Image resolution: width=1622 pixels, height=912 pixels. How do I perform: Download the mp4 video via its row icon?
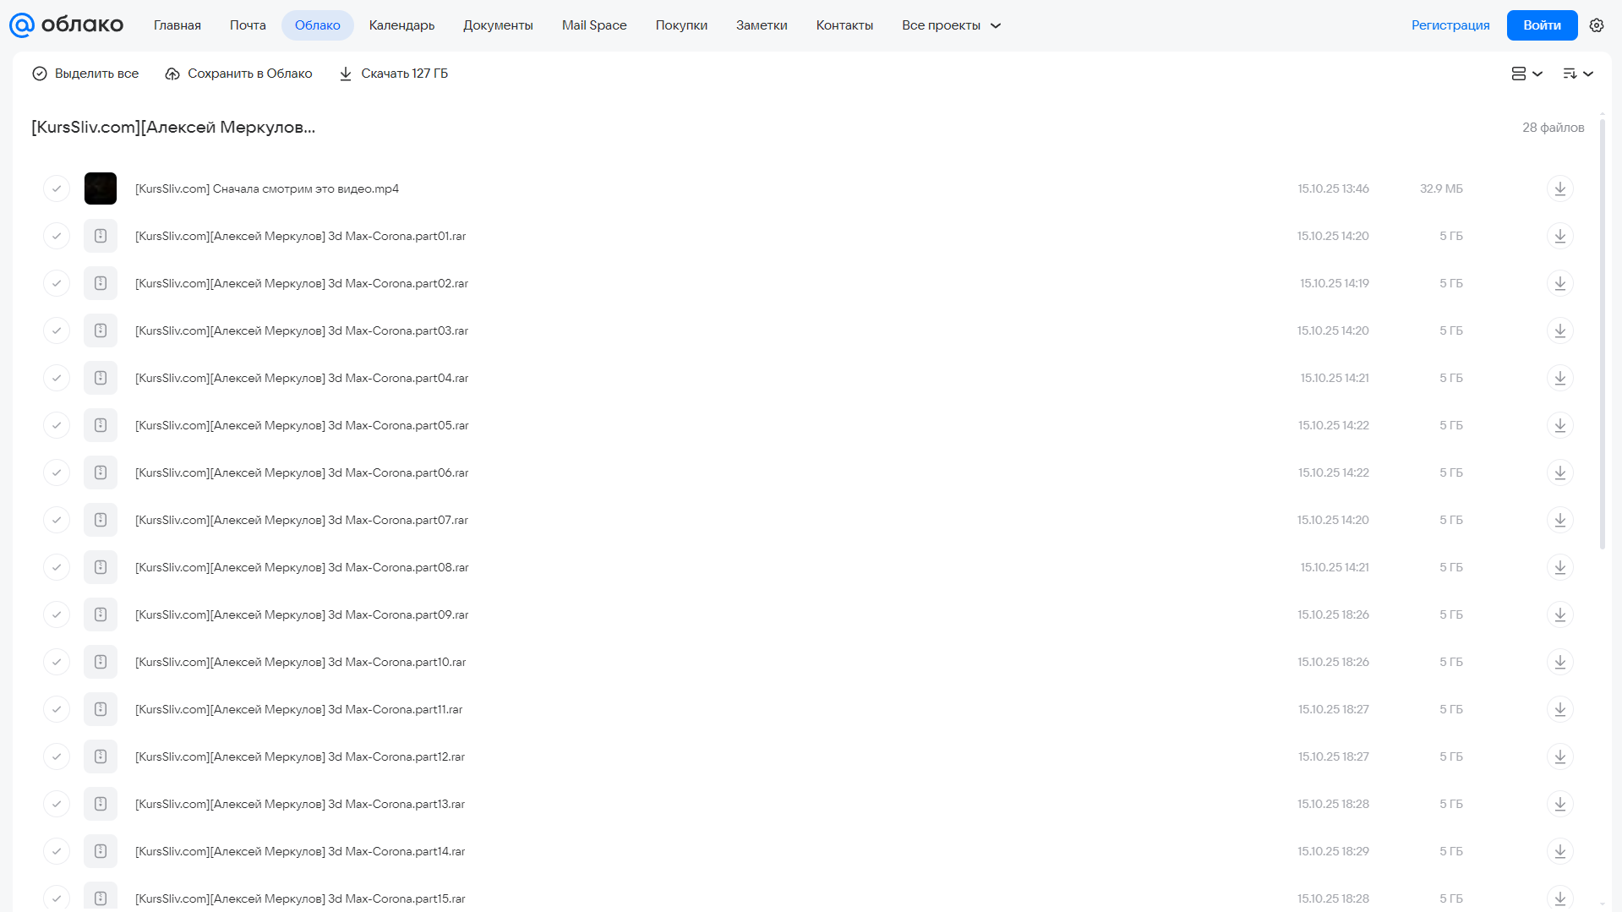(1560, 188)
